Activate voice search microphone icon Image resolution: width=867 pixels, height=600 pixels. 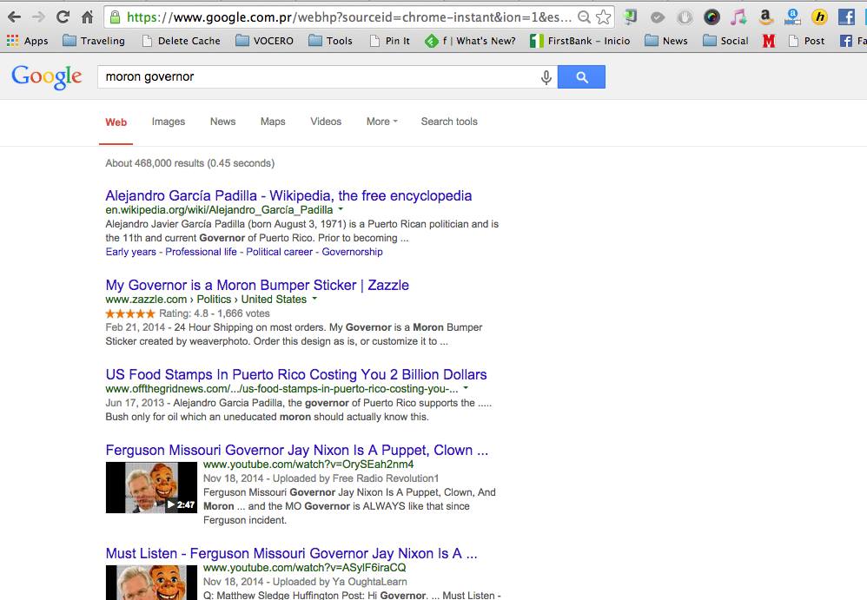click(546, 77)
